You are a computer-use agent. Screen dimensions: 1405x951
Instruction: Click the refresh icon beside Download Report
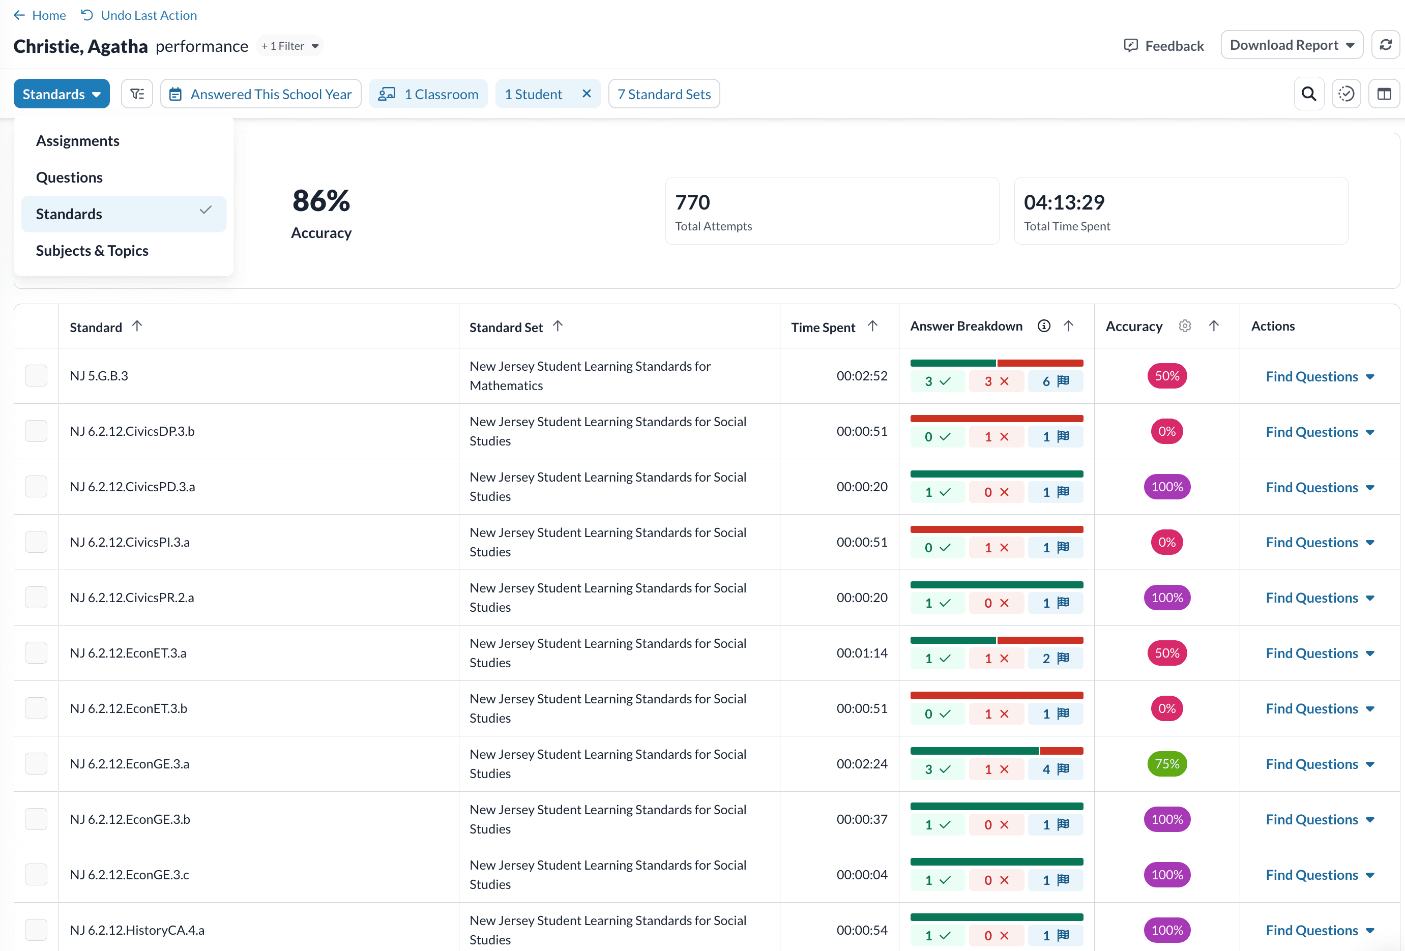(x=1385, y=45)
